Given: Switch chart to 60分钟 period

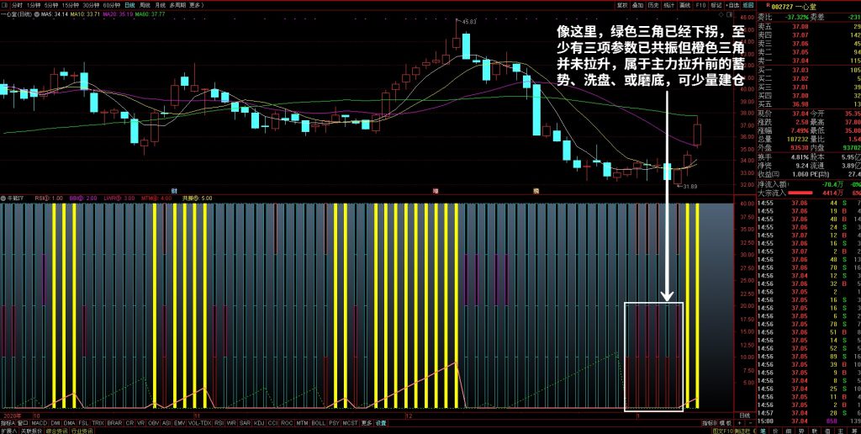Looking at the screenshot, I should coord(112,5).
